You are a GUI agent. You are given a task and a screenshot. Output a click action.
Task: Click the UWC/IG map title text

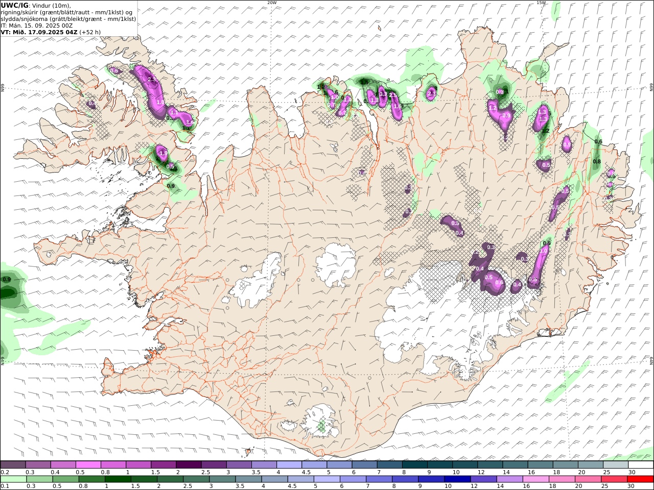tap(14, 5)
